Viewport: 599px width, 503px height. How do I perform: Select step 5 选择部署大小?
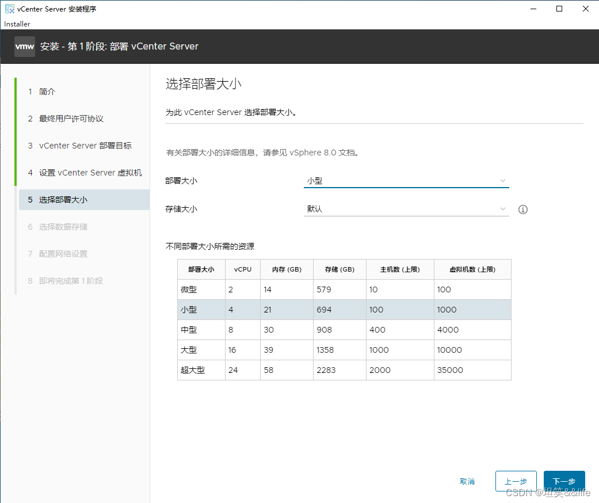click(x=85, y=200)
